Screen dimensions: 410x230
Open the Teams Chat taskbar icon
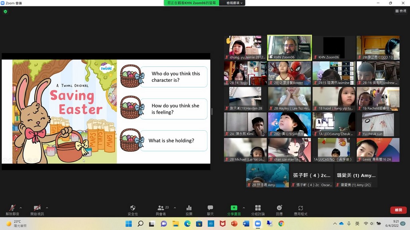164,224
